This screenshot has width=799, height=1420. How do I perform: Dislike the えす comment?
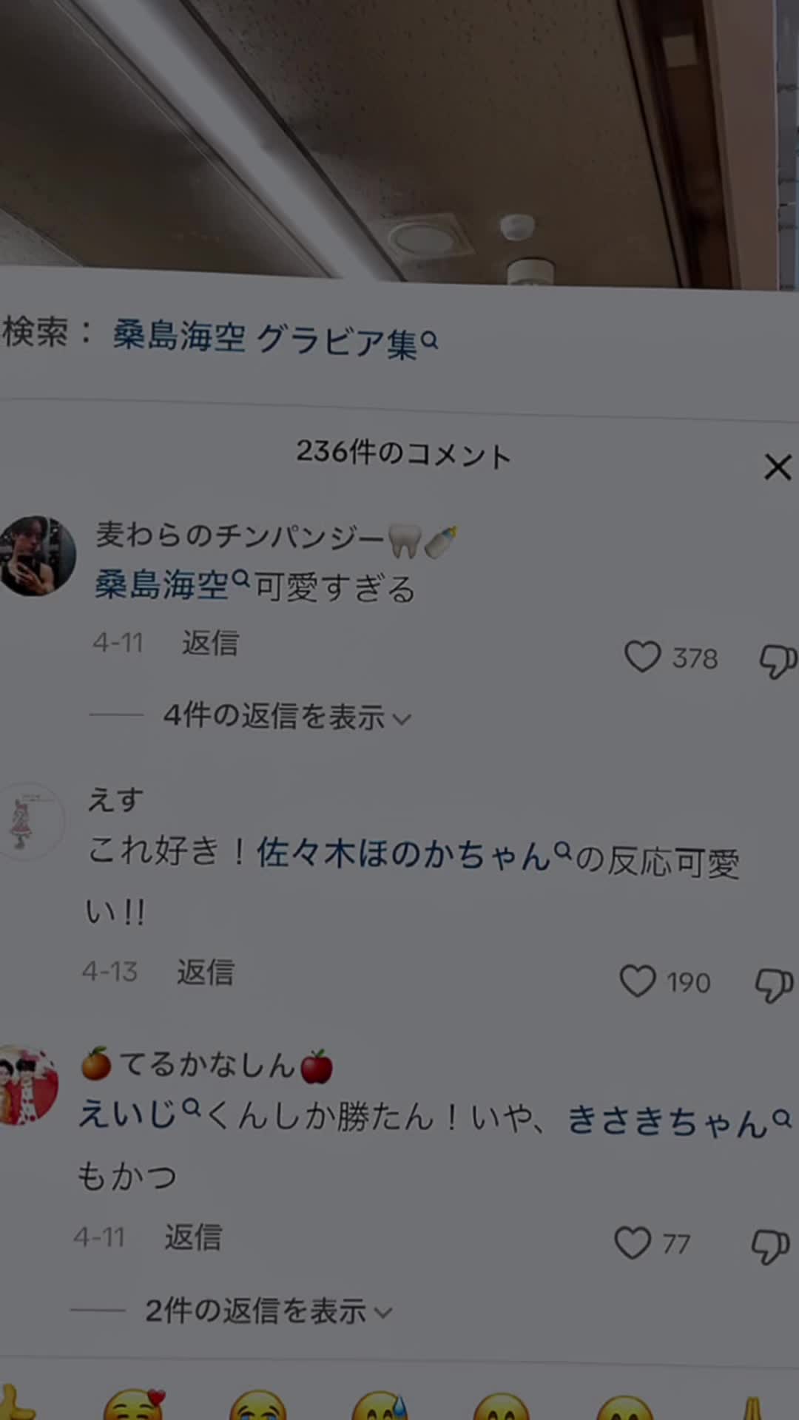(774, 985)
